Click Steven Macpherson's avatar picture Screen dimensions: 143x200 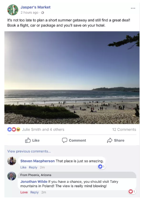[12, 161]
